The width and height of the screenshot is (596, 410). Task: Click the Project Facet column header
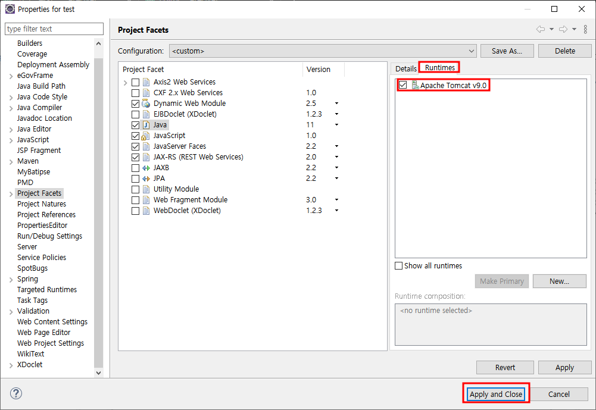pyautogui.click(x=211, y=70)
